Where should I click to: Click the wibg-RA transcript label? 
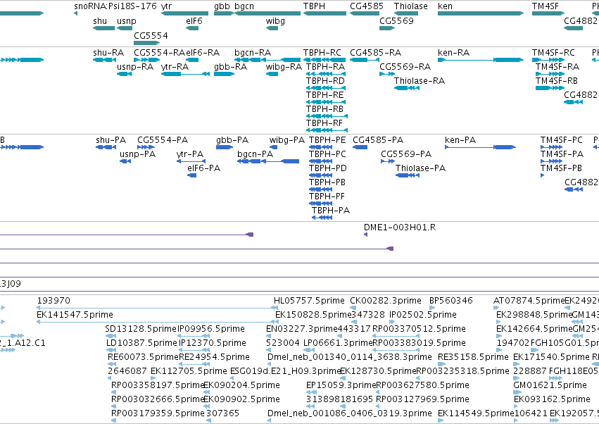pos(284,67)
